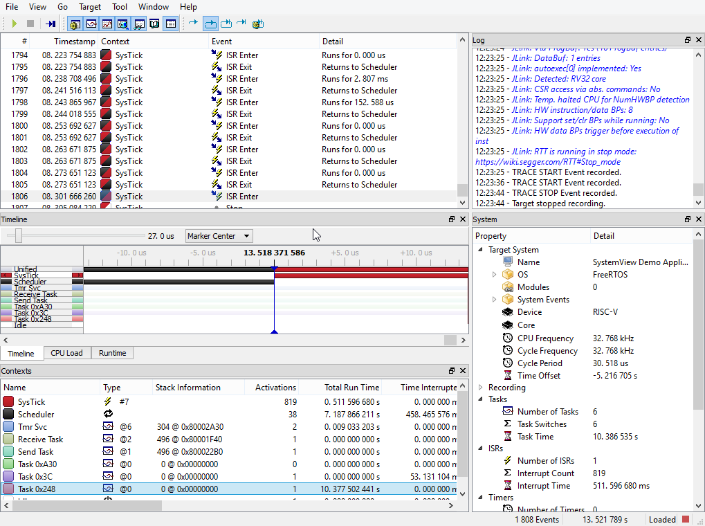The width and height of the screenshot is (705, 526).
Task: Click the float button on the Log panel
Action: pos(686,39)
